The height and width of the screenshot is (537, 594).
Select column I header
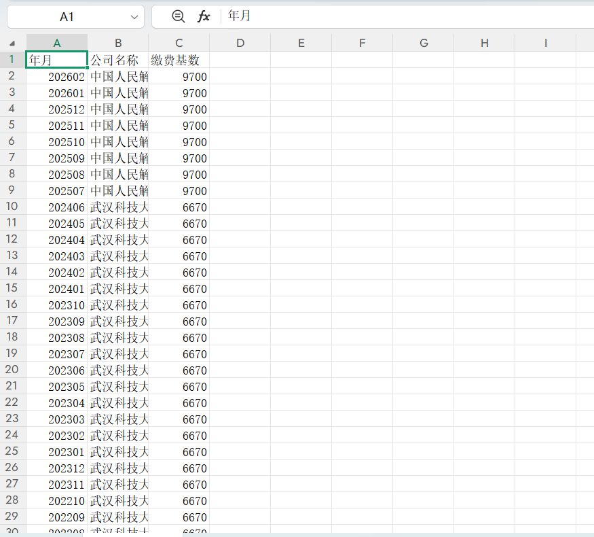[546, 43]
